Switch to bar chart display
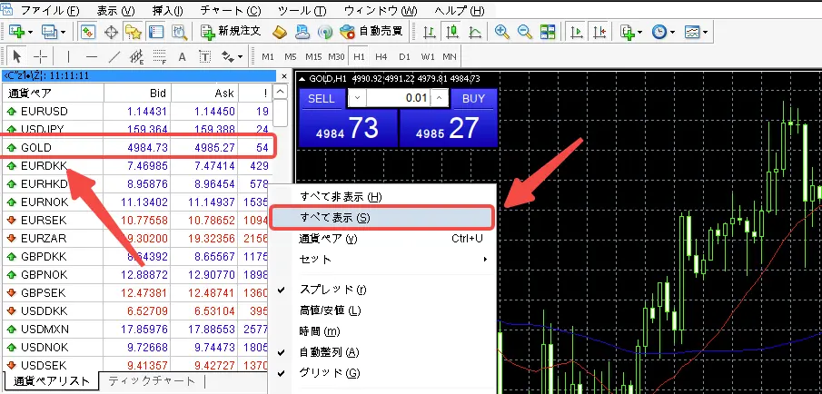Screen dimensions: 822x394 tap(430, 33)
